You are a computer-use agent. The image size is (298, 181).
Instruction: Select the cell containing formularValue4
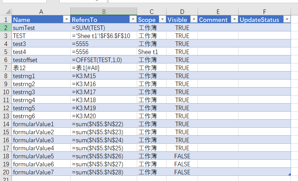click(41, 148)
